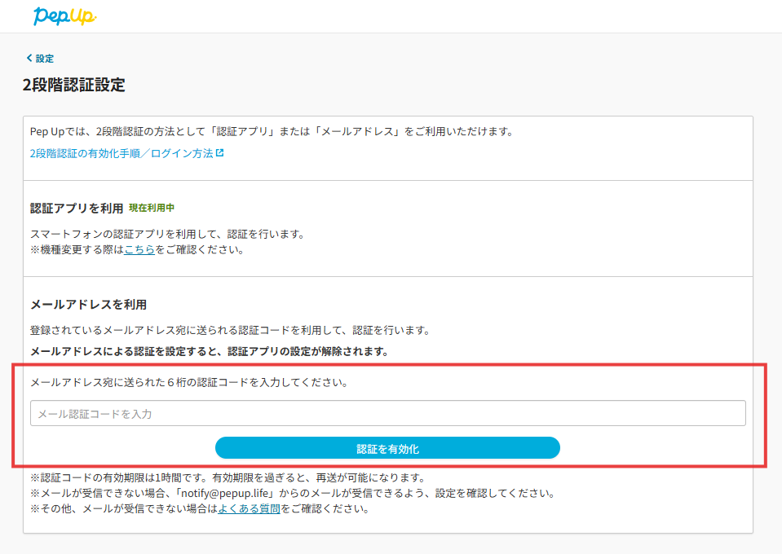Open the よくある質問 link
The height and width of the screenshot is (554, 782).
click(x=249, y=508)
